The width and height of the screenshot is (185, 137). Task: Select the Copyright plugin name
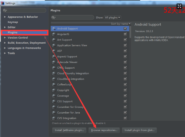point(63,90)
